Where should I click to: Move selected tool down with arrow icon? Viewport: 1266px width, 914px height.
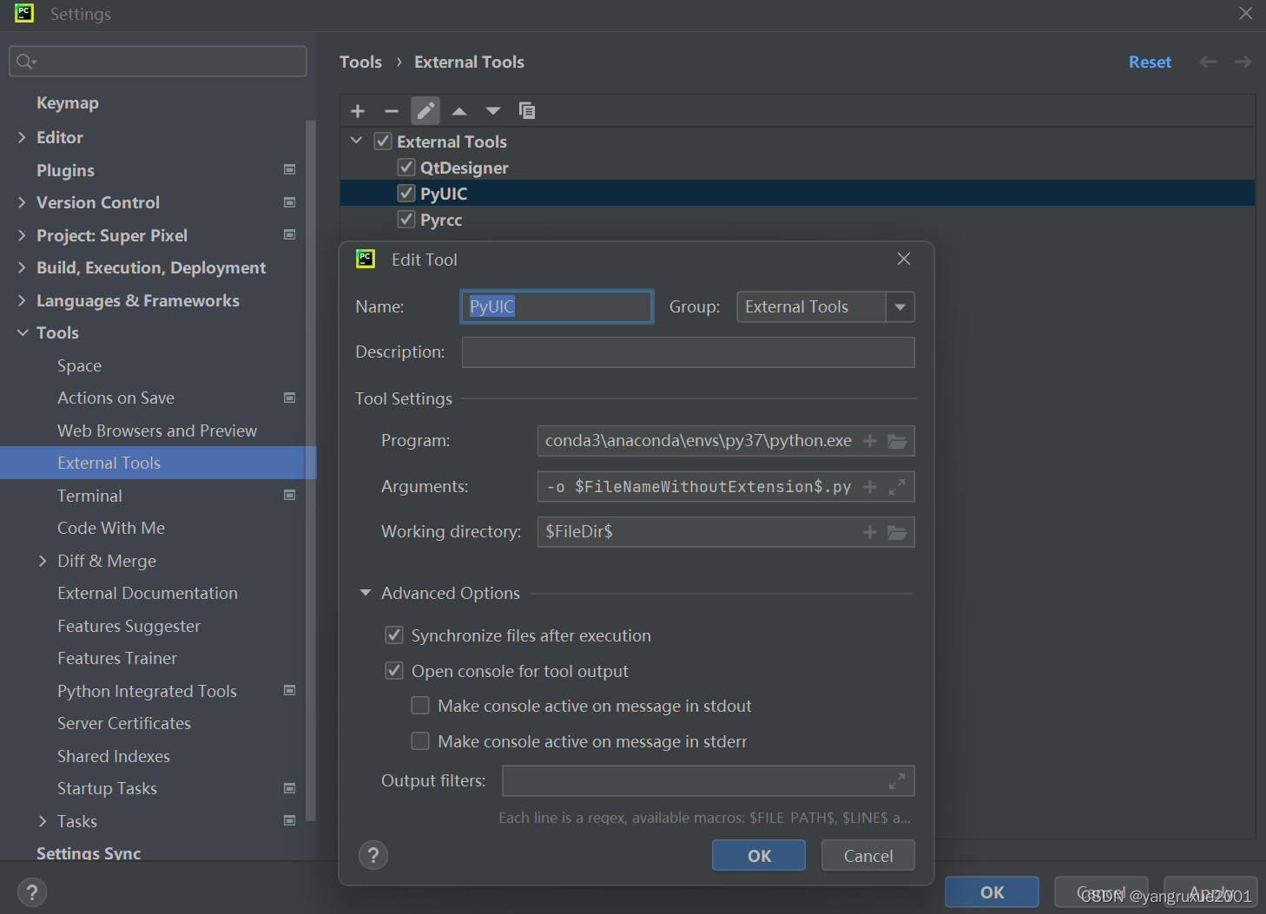493,111
